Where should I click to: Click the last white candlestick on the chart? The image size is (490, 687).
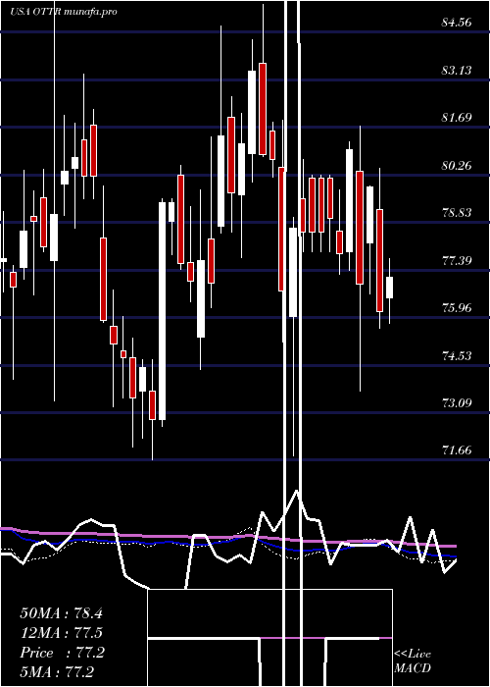[389, 288]
